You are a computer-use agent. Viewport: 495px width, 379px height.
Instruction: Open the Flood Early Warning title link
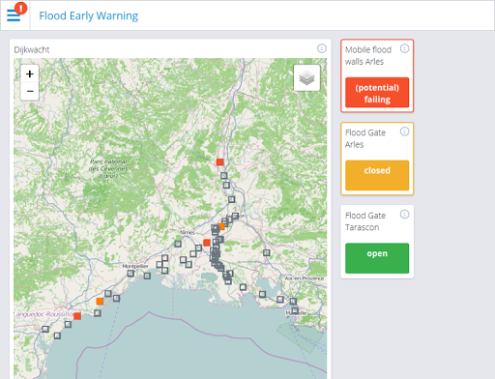(89, 15)
